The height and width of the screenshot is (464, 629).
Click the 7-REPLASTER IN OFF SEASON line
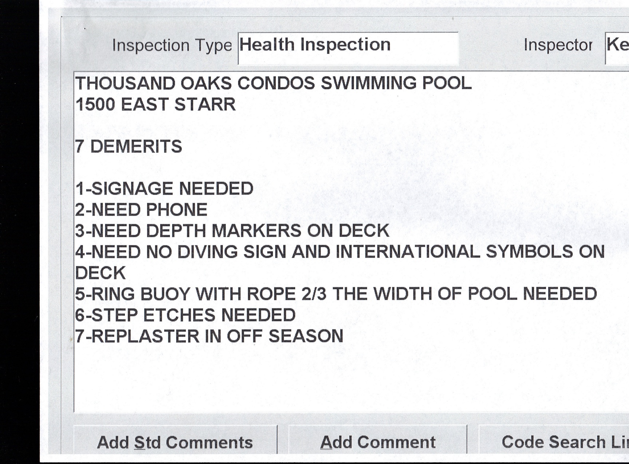pyautogui.click(x=209, y=336)
